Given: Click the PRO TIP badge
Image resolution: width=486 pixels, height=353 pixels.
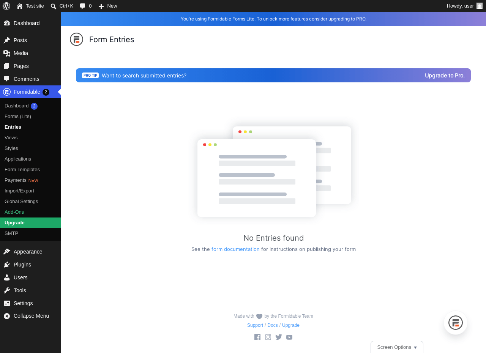Looking at the screenshot, I should pyautogui.click(x=90, y=76).
